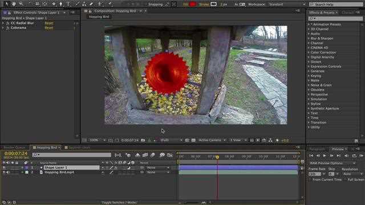This screenshot has width=365, height=205.
Task: Expand Colorama effect properties
Action: coord(3,28)
